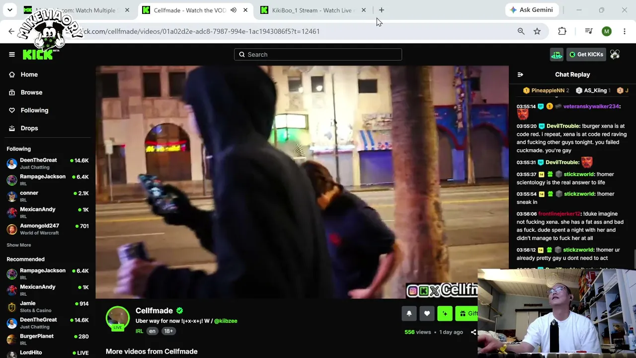Open DeenTheGreat in the Following list

pyautogui.click(x=48, y=163)
